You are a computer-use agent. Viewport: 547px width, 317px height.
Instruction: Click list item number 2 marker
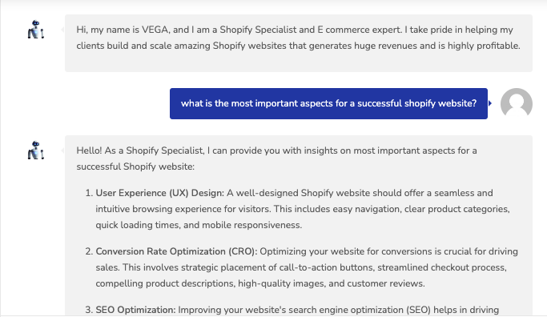[89, 251]
